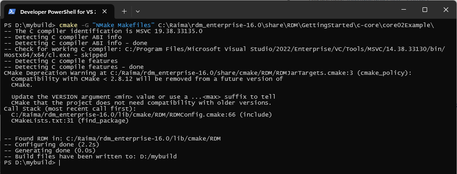Viewport: 457px width, 174px height.
Task: Click the "Generating done (0.0s)" line
Action: (x=50, y=151)
